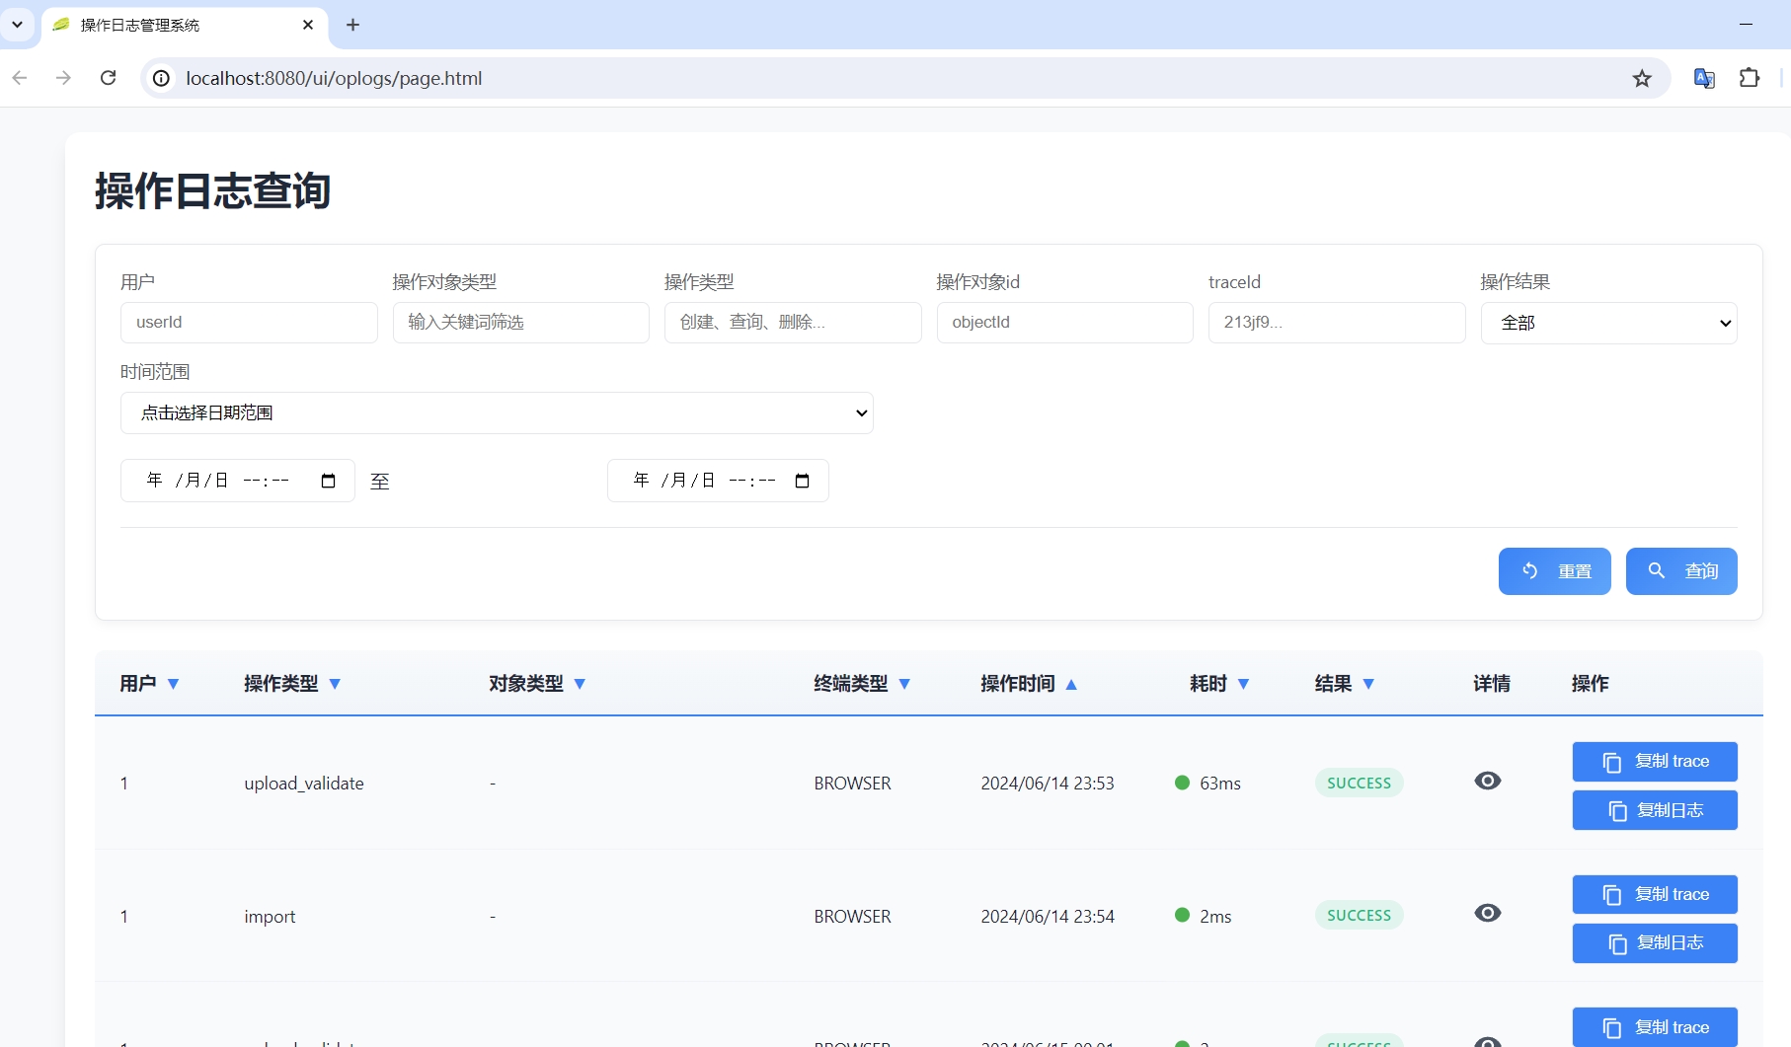Bookmark this page with the star icon

point(1641,78)
